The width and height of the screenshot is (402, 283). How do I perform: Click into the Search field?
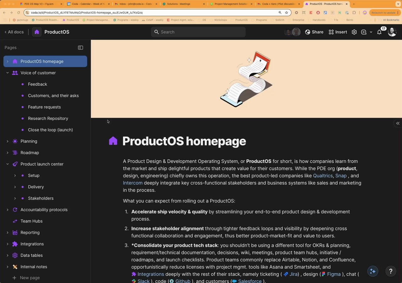[198, 32]
